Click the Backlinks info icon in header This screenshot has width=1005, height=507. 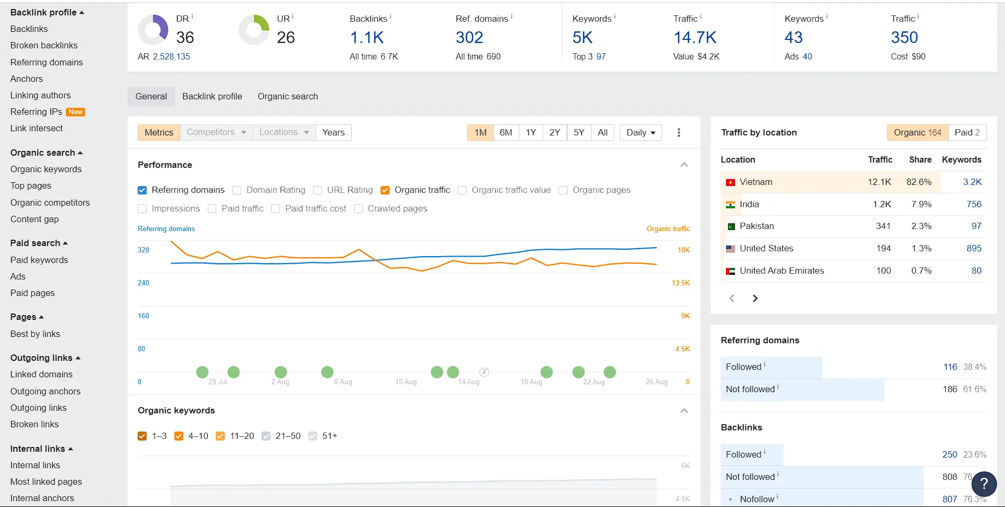pos(391,16)
